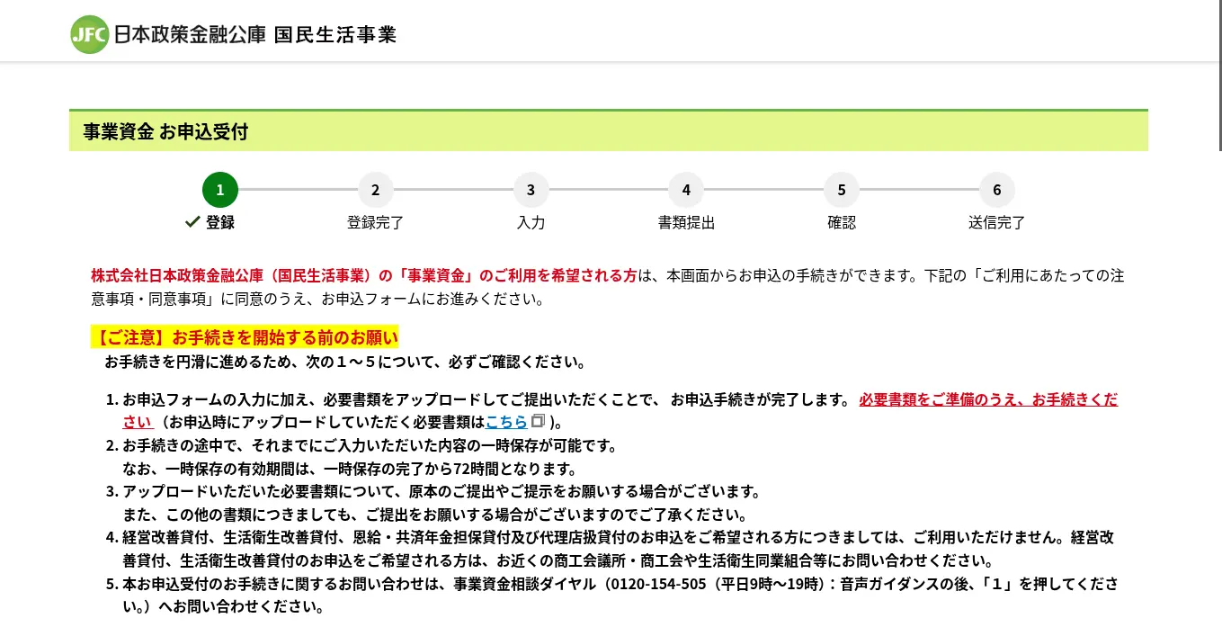Click the 書類提出 step label
Screen dimensions: 1222x627
click(x=686, y=223)
